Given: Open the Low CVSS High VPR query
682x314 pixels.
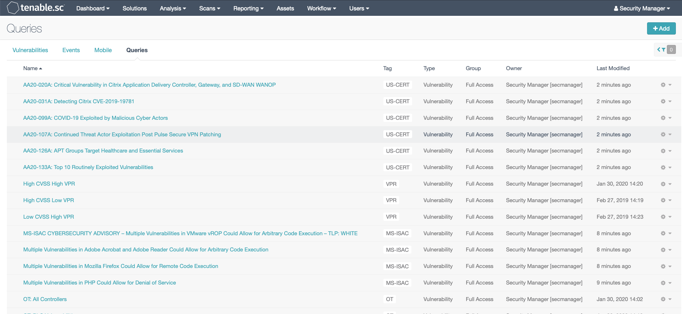Looking at the screenshot, I should pos(49,217).
